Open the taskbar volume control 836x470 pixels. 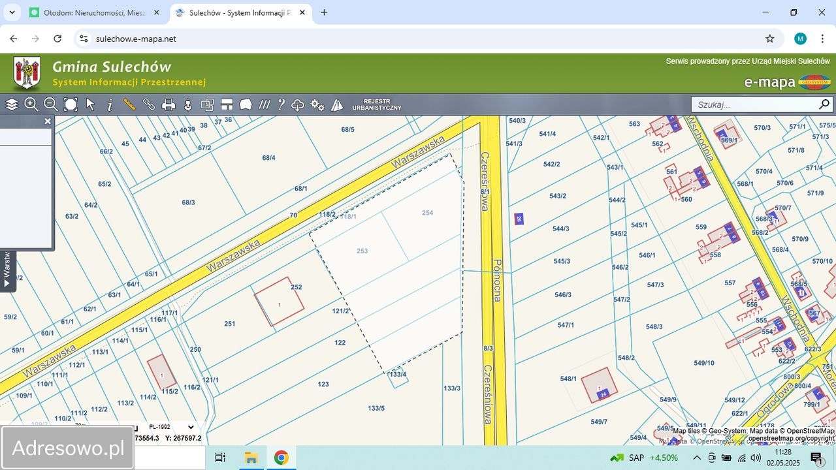pos(756,458)
